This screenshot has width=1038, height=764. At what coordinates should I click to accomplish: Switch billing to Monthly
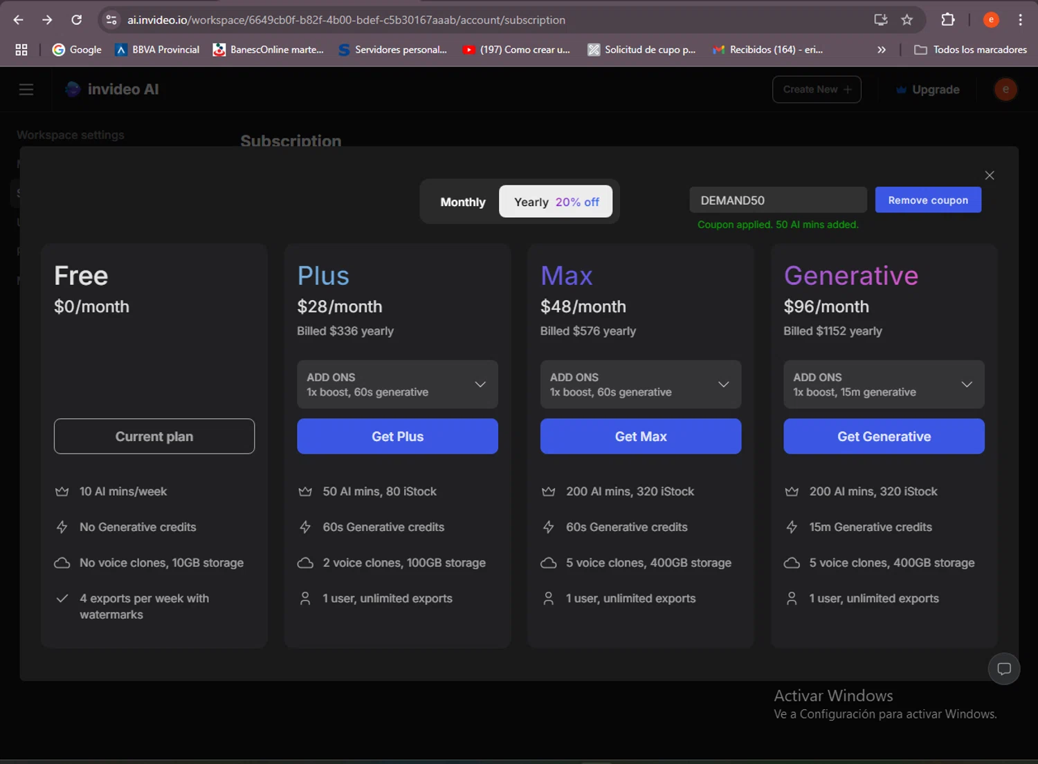(x=462, y=202)
